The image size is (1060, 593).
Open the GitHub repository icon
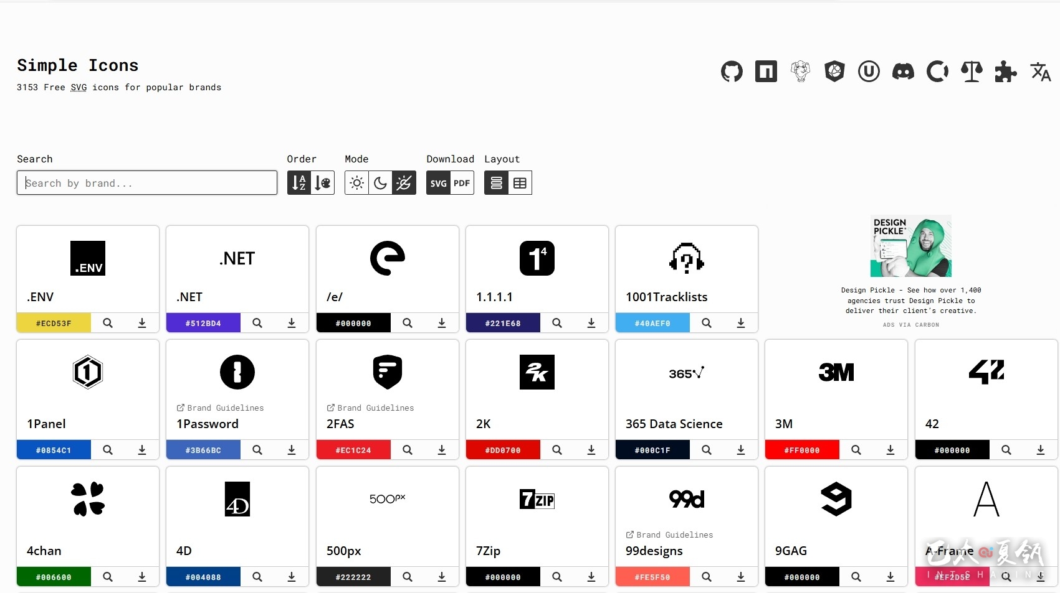(732, 72)
